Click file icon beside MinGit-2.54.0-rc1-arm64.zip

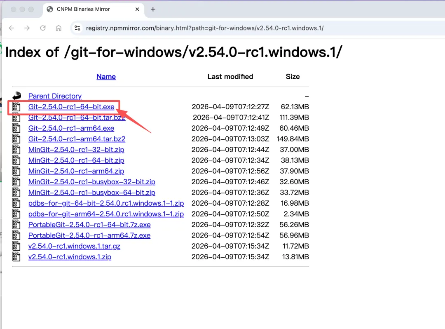pos(16,171)
